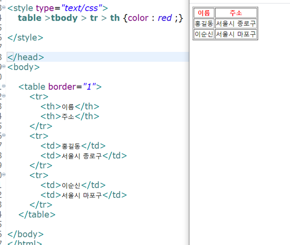The width and height of the screenshot is (290, 245).
Task: Click the closing body tag in code
Action: (x=26, y=234)
